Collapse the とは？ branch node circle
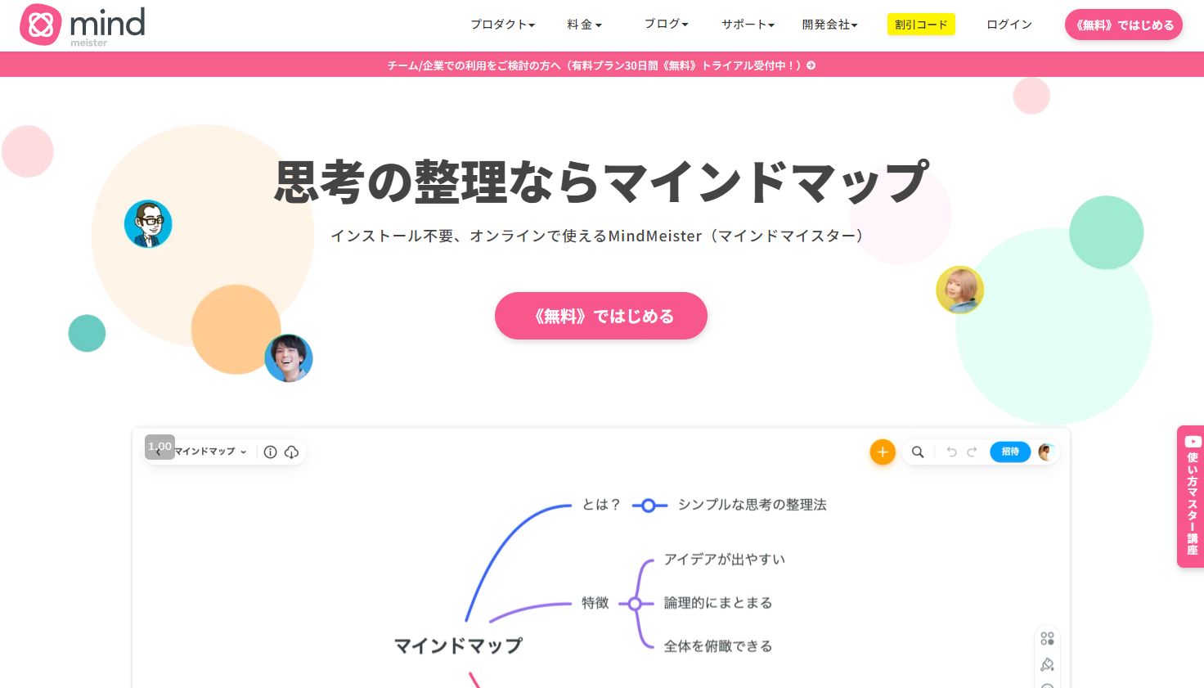 click(649, 506)
